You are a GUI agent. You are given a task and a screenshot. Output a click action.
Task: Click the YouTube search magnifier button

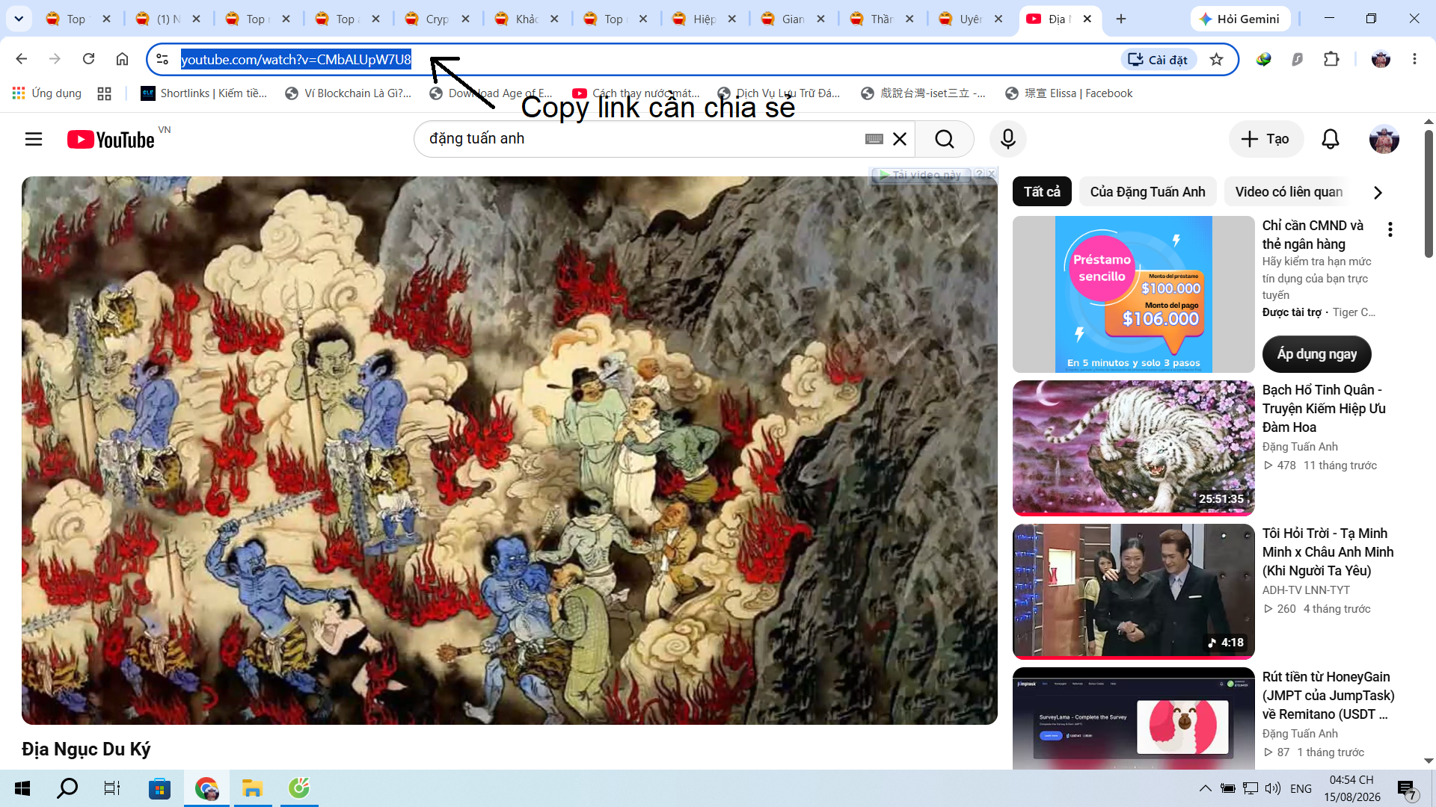(x=945, y=139)
